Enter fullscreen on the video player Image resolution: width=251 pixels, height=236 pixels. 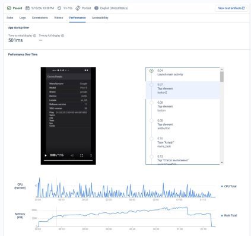[x=81, y=155]
